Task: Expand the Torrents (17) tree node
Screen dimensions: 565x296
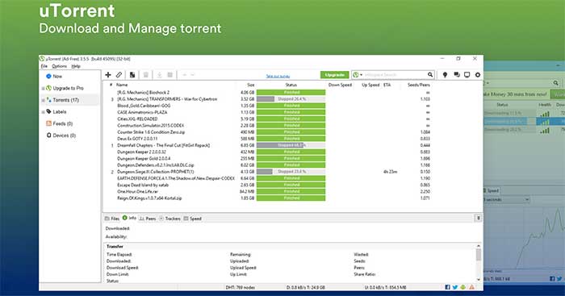Action: [43, 100]
